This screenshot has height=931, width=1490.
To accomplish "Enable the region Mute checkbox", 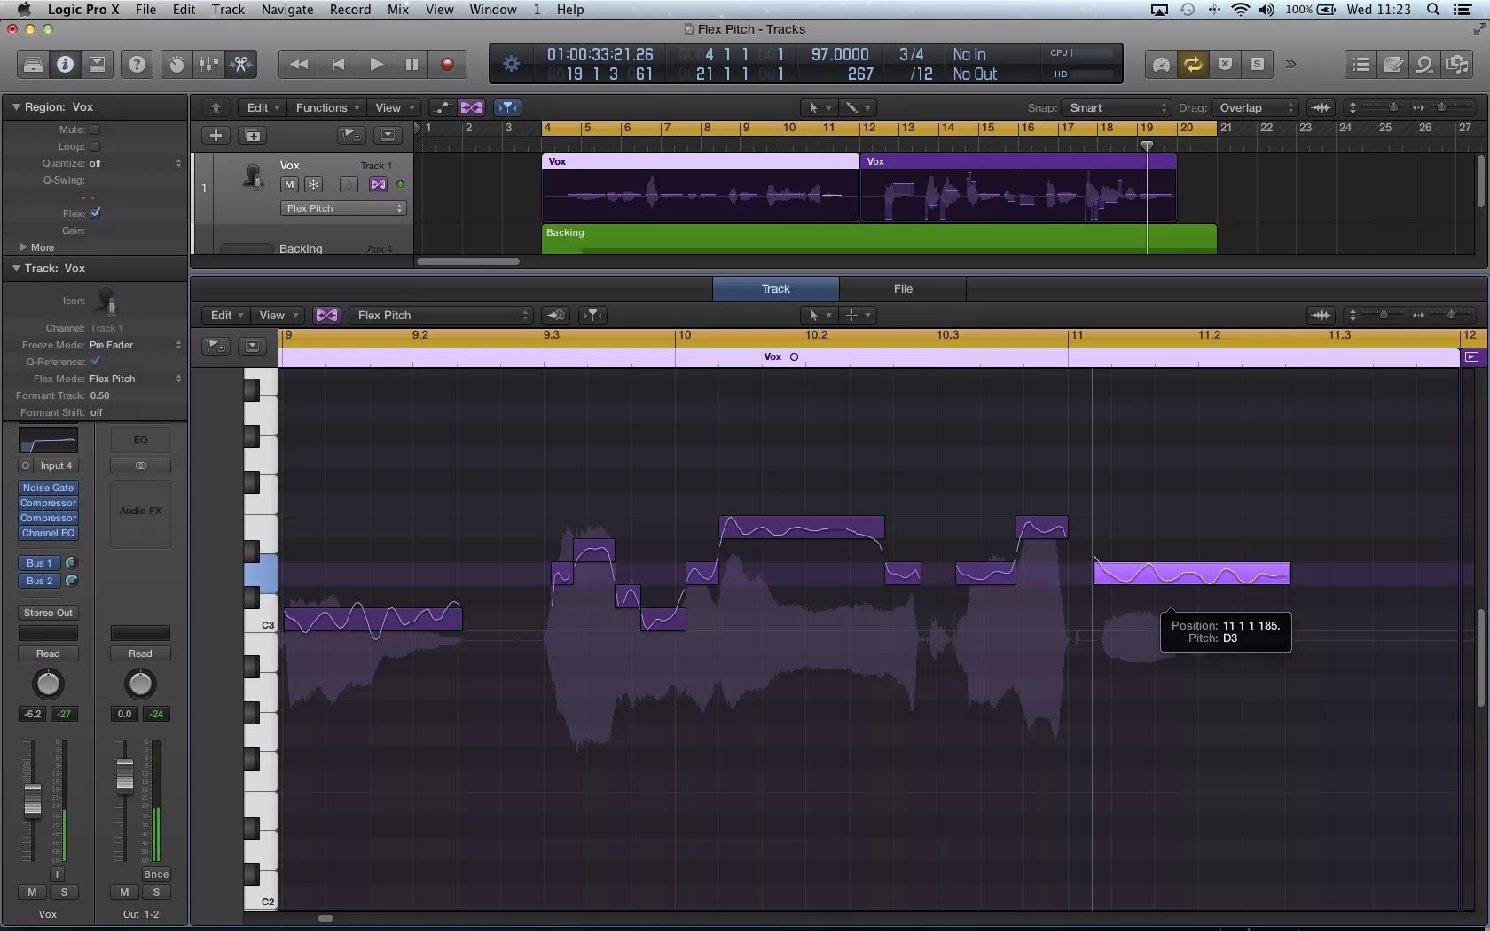I will (95, 129).
